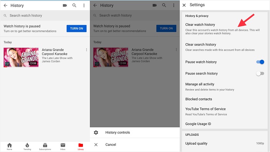Go back from left History screen
270x152 pixels.
5,5
